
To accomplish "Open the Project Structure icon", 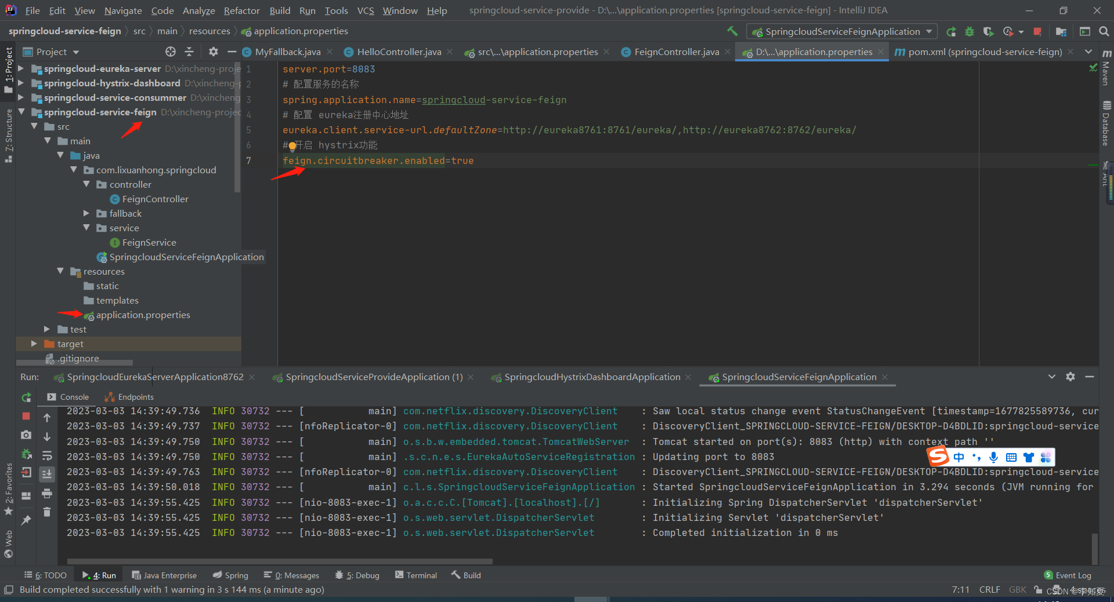I will click(x=1061, y=32).
